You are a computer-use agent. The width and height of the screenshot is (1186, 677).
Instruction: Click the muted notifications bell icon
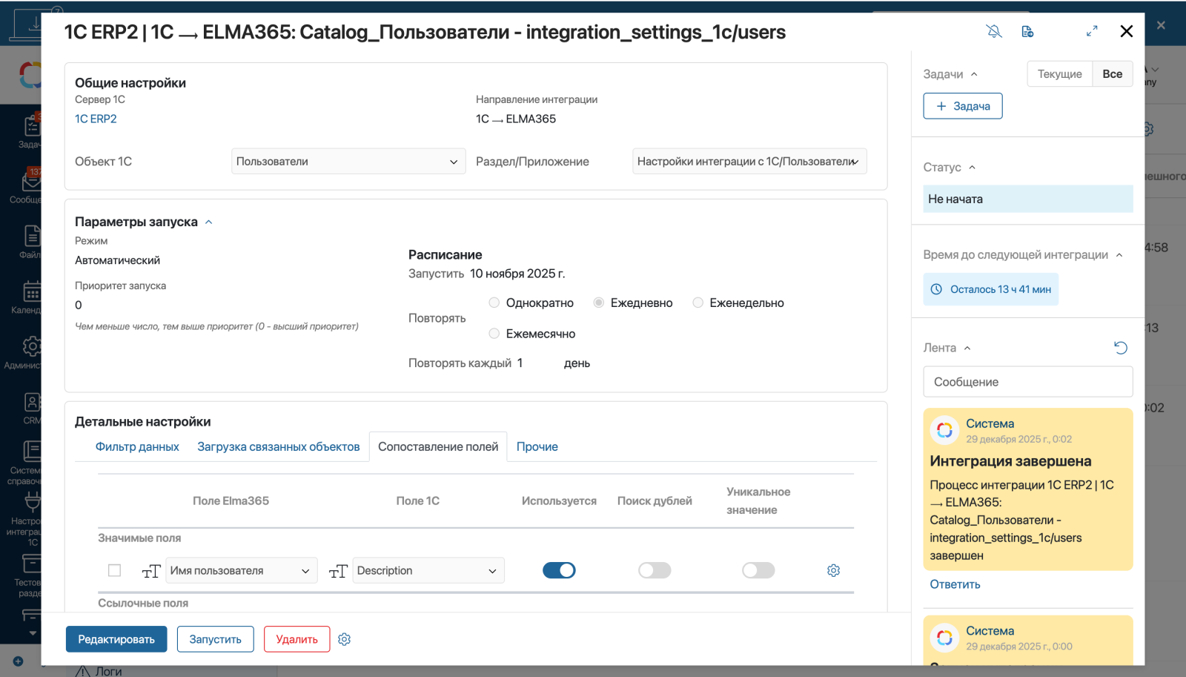994,31
